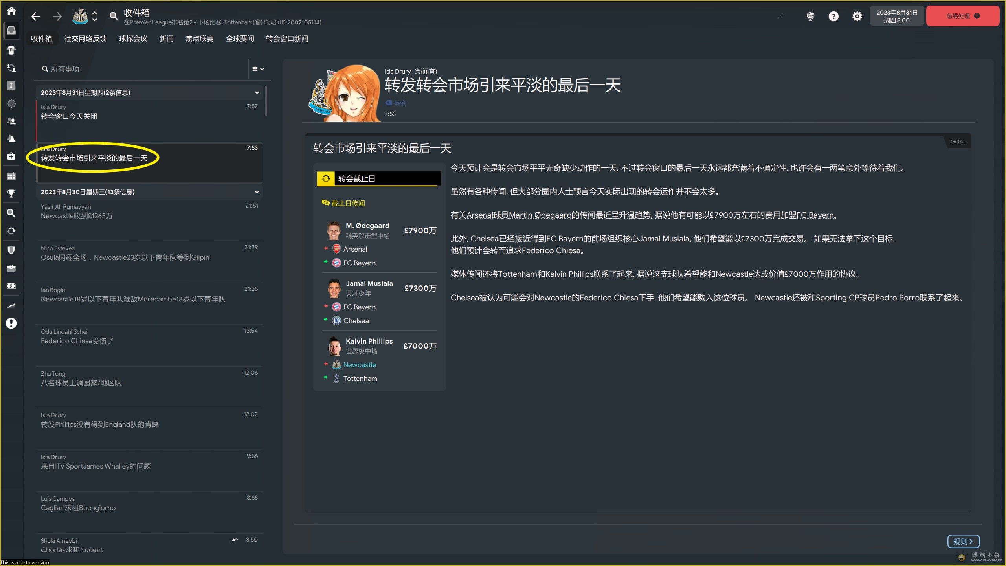Click the Chelsea club link under Musiala
The image size is (1006, 566).
[356, 321]
